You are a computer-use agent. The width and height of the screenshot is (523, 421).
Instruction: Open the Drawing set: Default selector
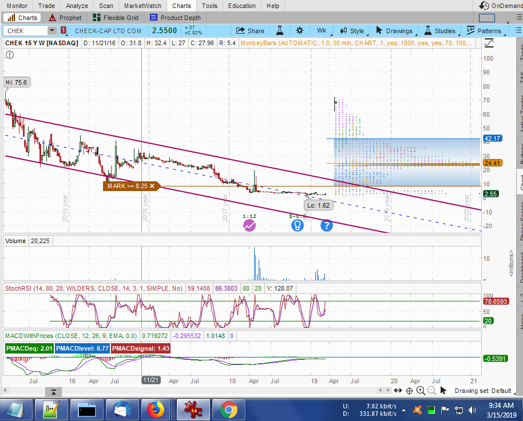(482, 391)
